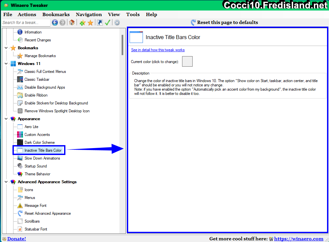This screenshot has width=329, height=242.
Task: Select Enable Ribbon label
Action: tap(36, 95)
